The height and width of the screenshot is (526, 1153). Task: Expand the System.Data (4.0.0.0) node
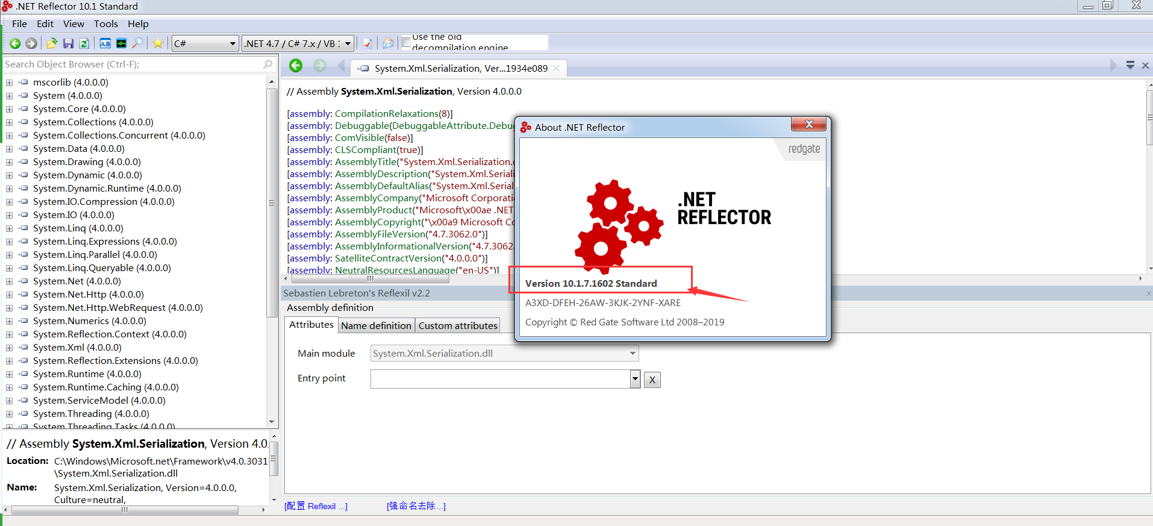9,149
